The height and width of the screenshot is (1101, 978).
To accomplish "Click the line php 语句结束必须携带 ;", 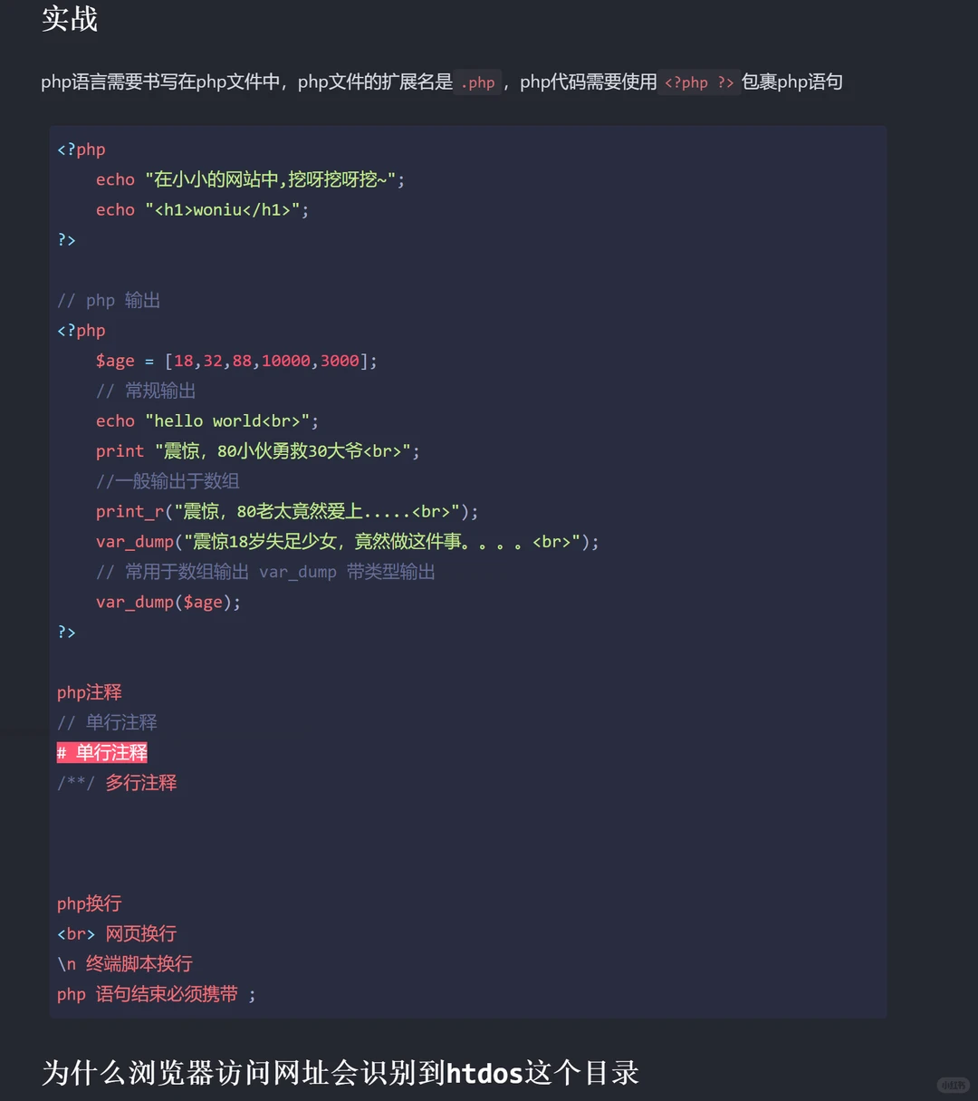I will [157, 994].
